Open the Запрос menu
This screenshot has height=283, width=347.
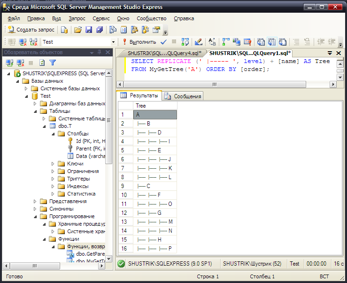tap(77, 19)
